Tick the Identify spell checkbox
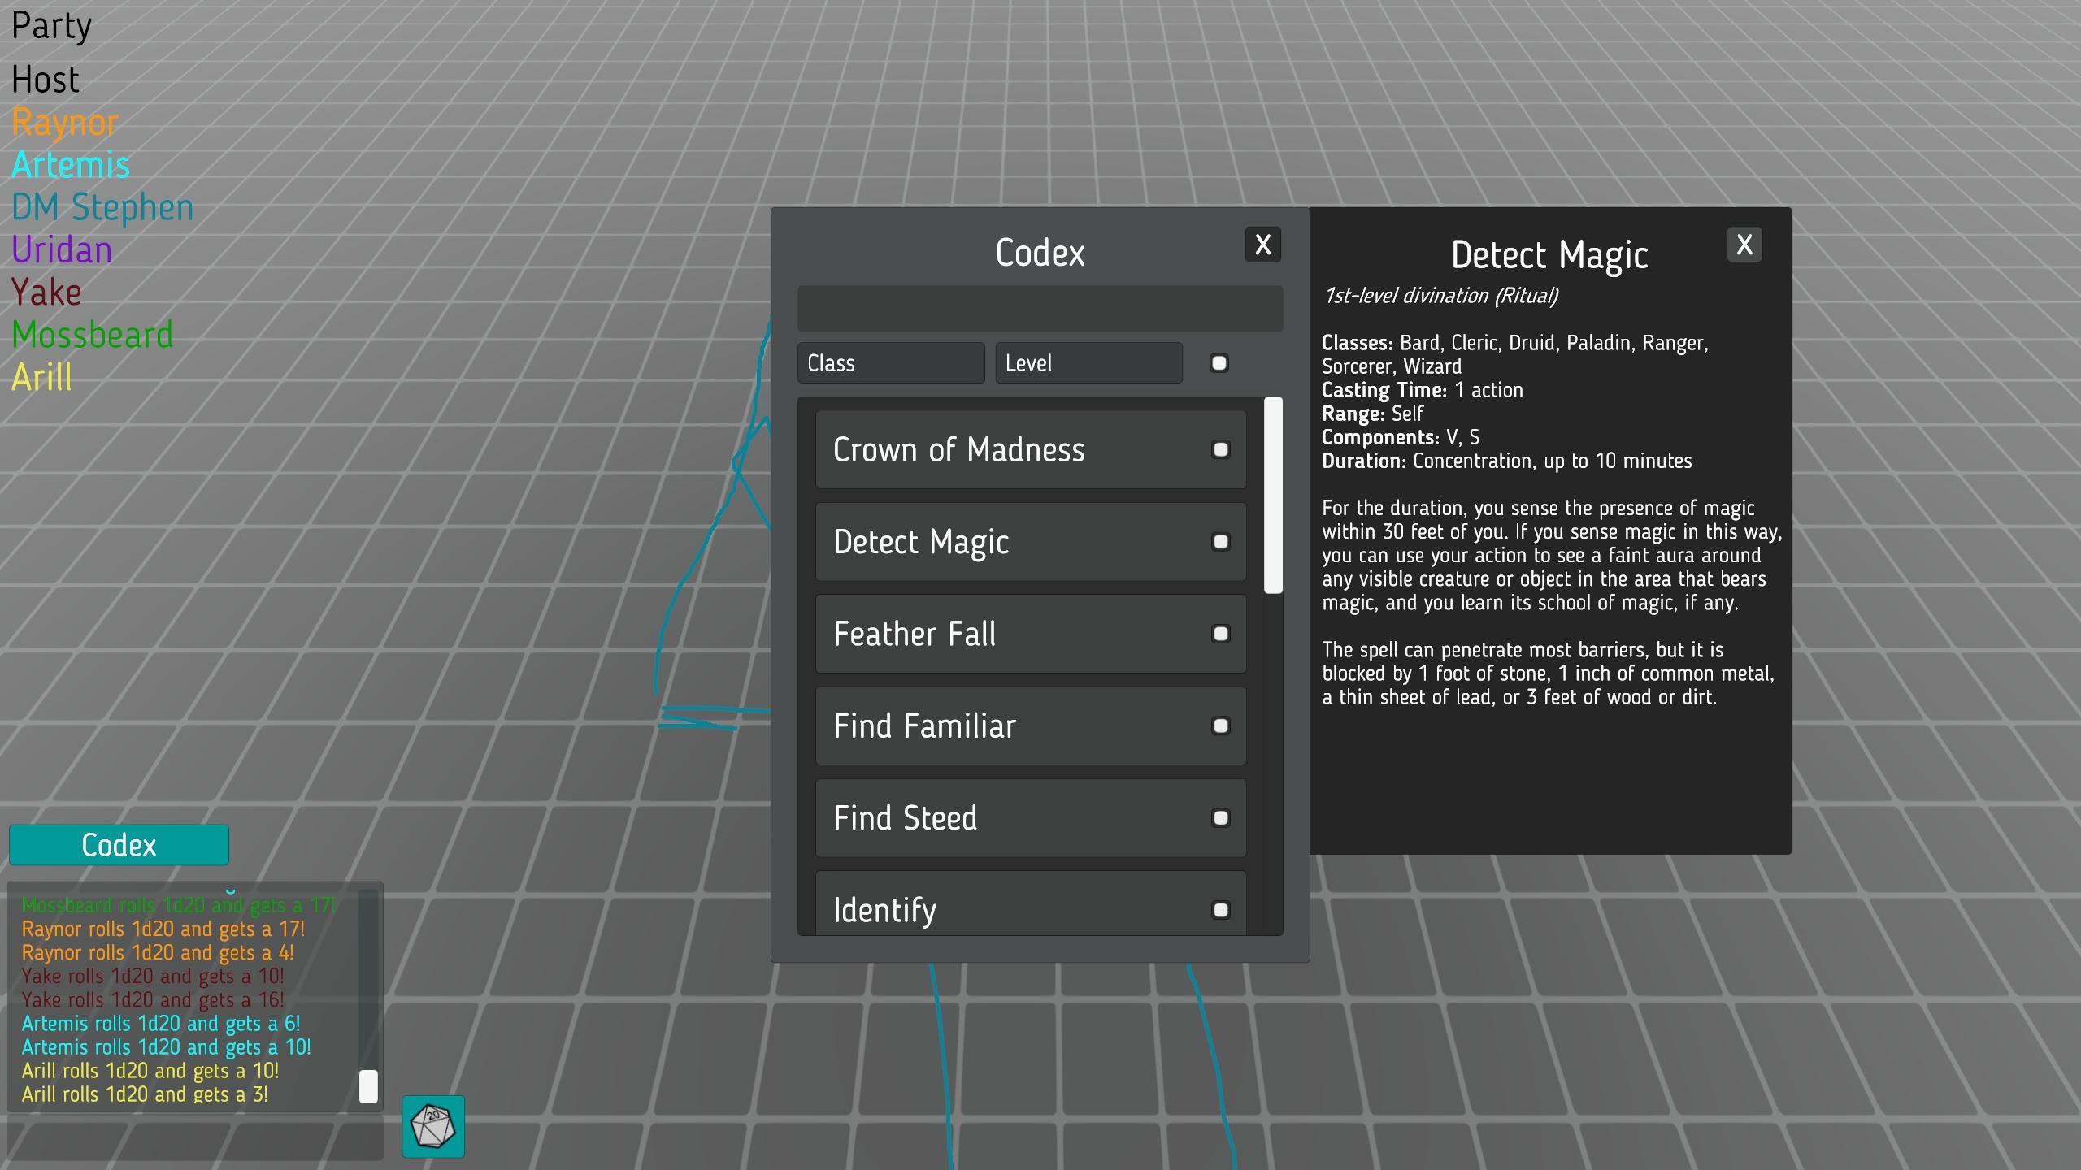 [1220, 910]
